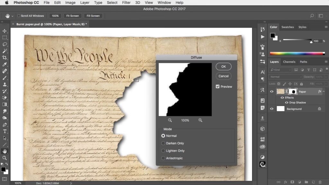Select the Darken Only mode
The image size is (329, 185).
pyautogui.click(x=164, y=143)
